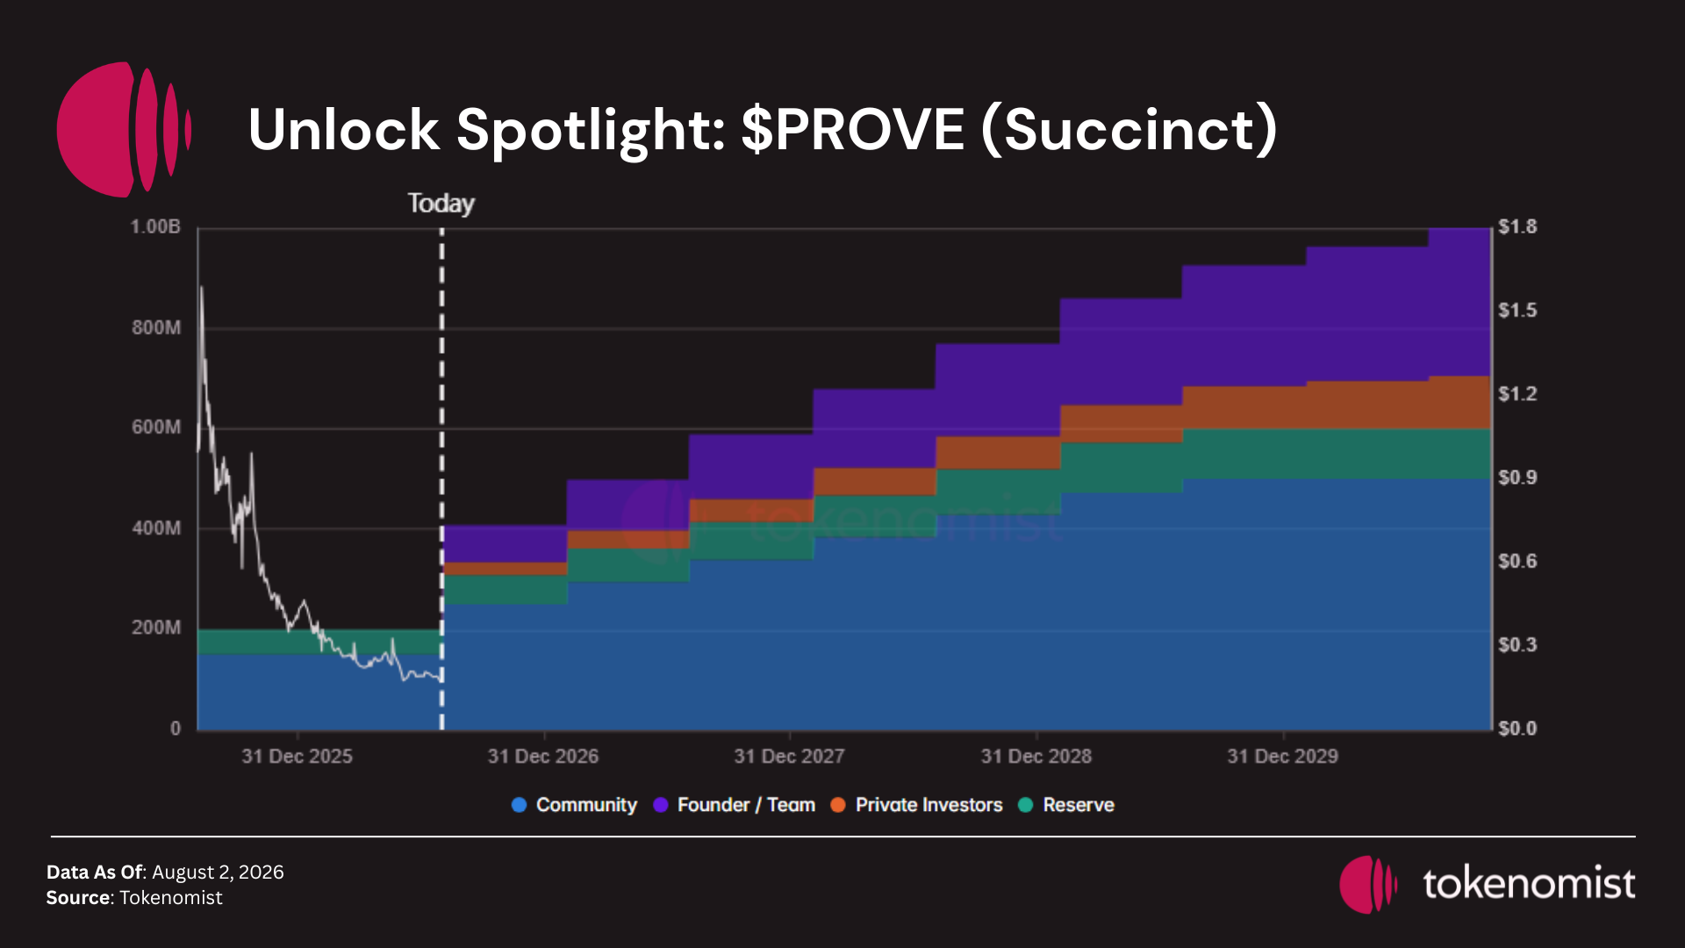Click the $0.3 price axis label
The width and height of the screenshot is (1685, 948).
[1517, 645]
